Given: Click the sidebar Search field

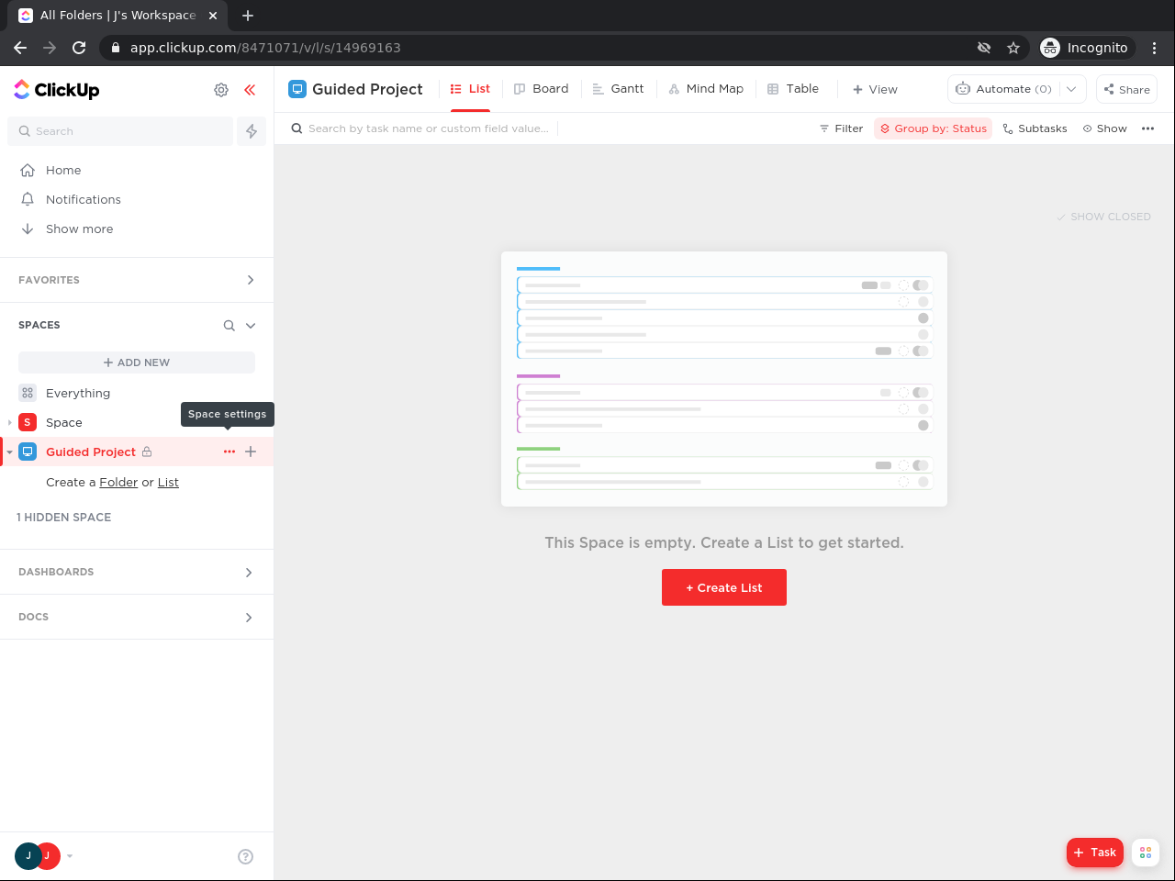Looking at the screenshot, I should coord(120,131).
